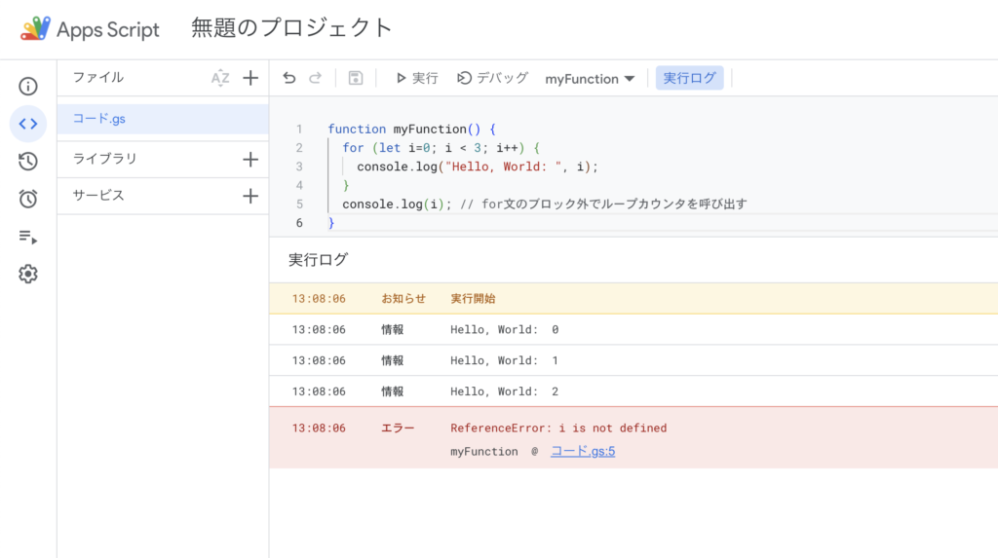
Task: Click the redo arrow in toolbar
Action: point(315,78)
